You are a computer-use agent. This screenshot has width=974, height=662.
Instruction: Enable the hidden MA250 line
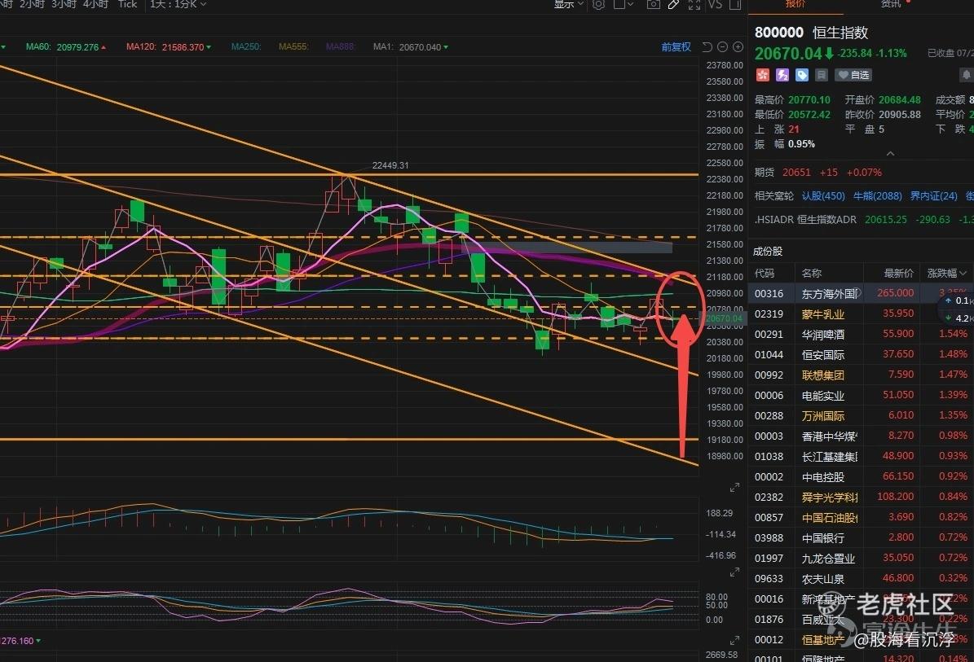246,46
